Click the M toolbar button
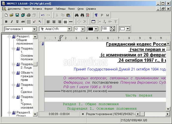Image resolution: width=172 pixels, height=124 pixels. coord(107,15)
